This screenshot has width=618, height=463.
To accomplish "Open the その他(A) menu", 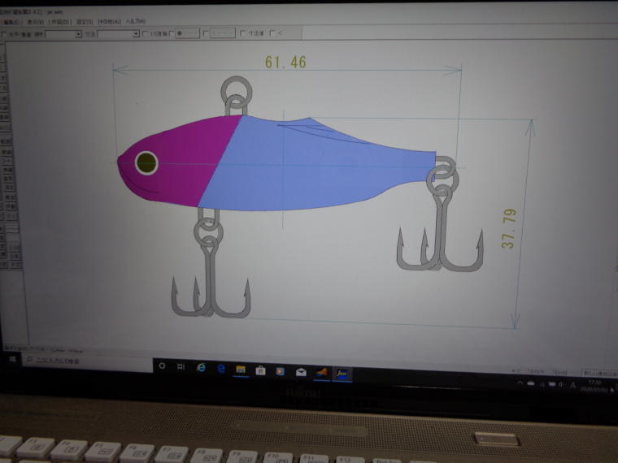I will tap(110, 21).
